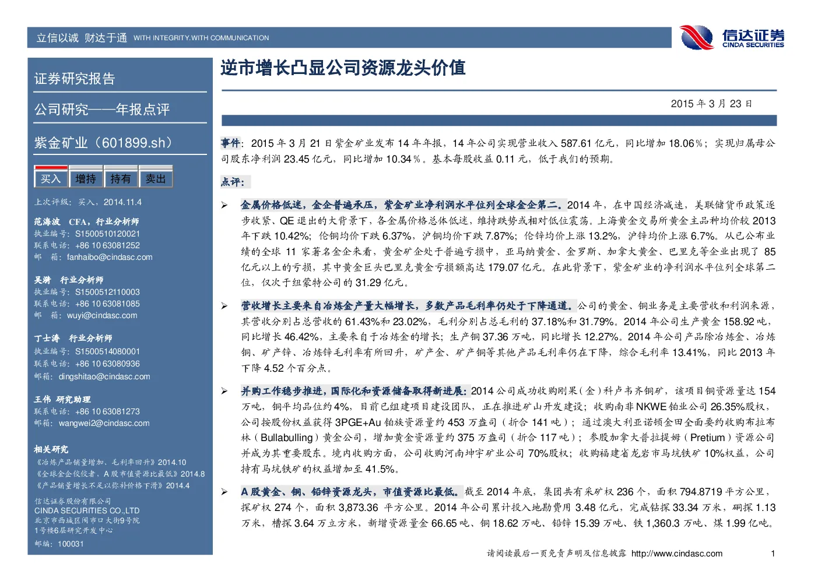Open email link wangwei2@cindasc.com

[x=104, y=423]
